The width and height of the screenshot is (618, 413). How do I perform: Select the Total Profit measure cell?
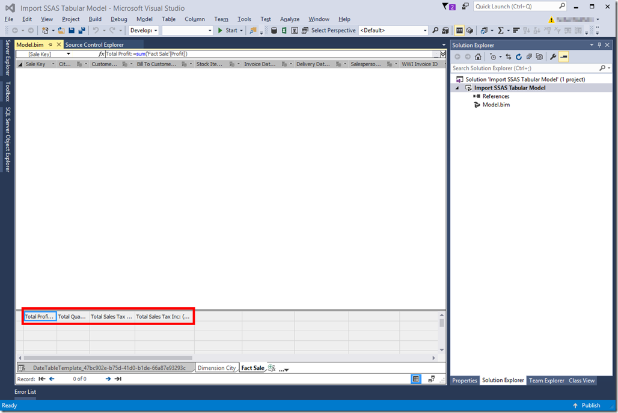click(40, 316)
